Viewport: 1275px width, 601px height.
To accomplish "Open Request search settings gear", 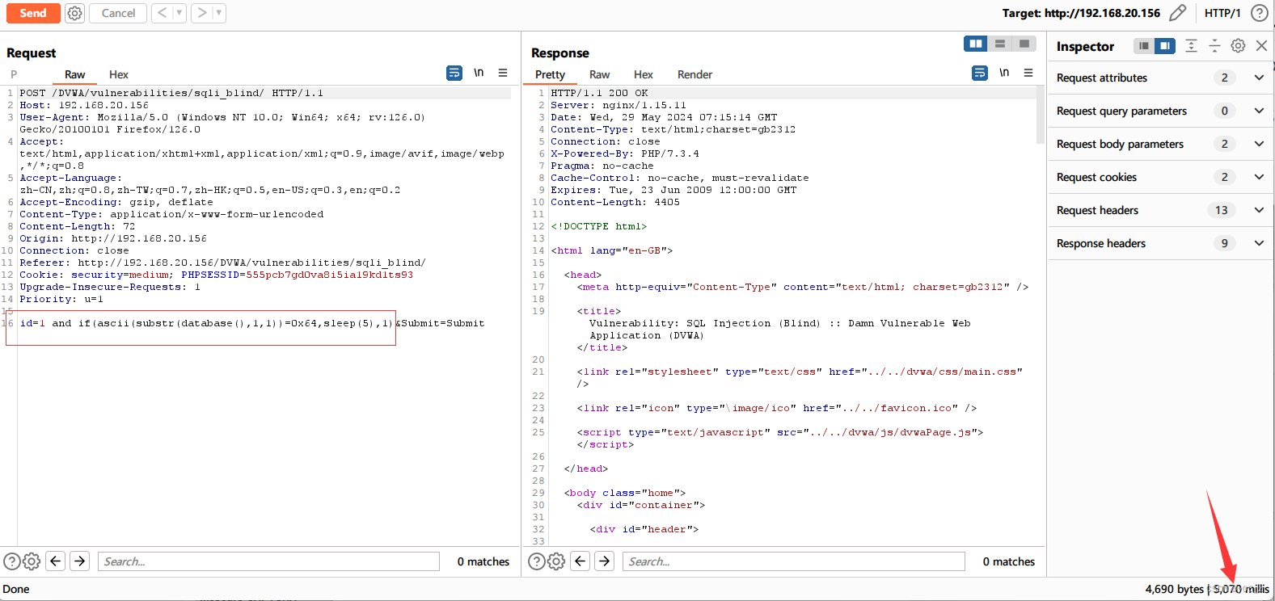I will 32,561.
